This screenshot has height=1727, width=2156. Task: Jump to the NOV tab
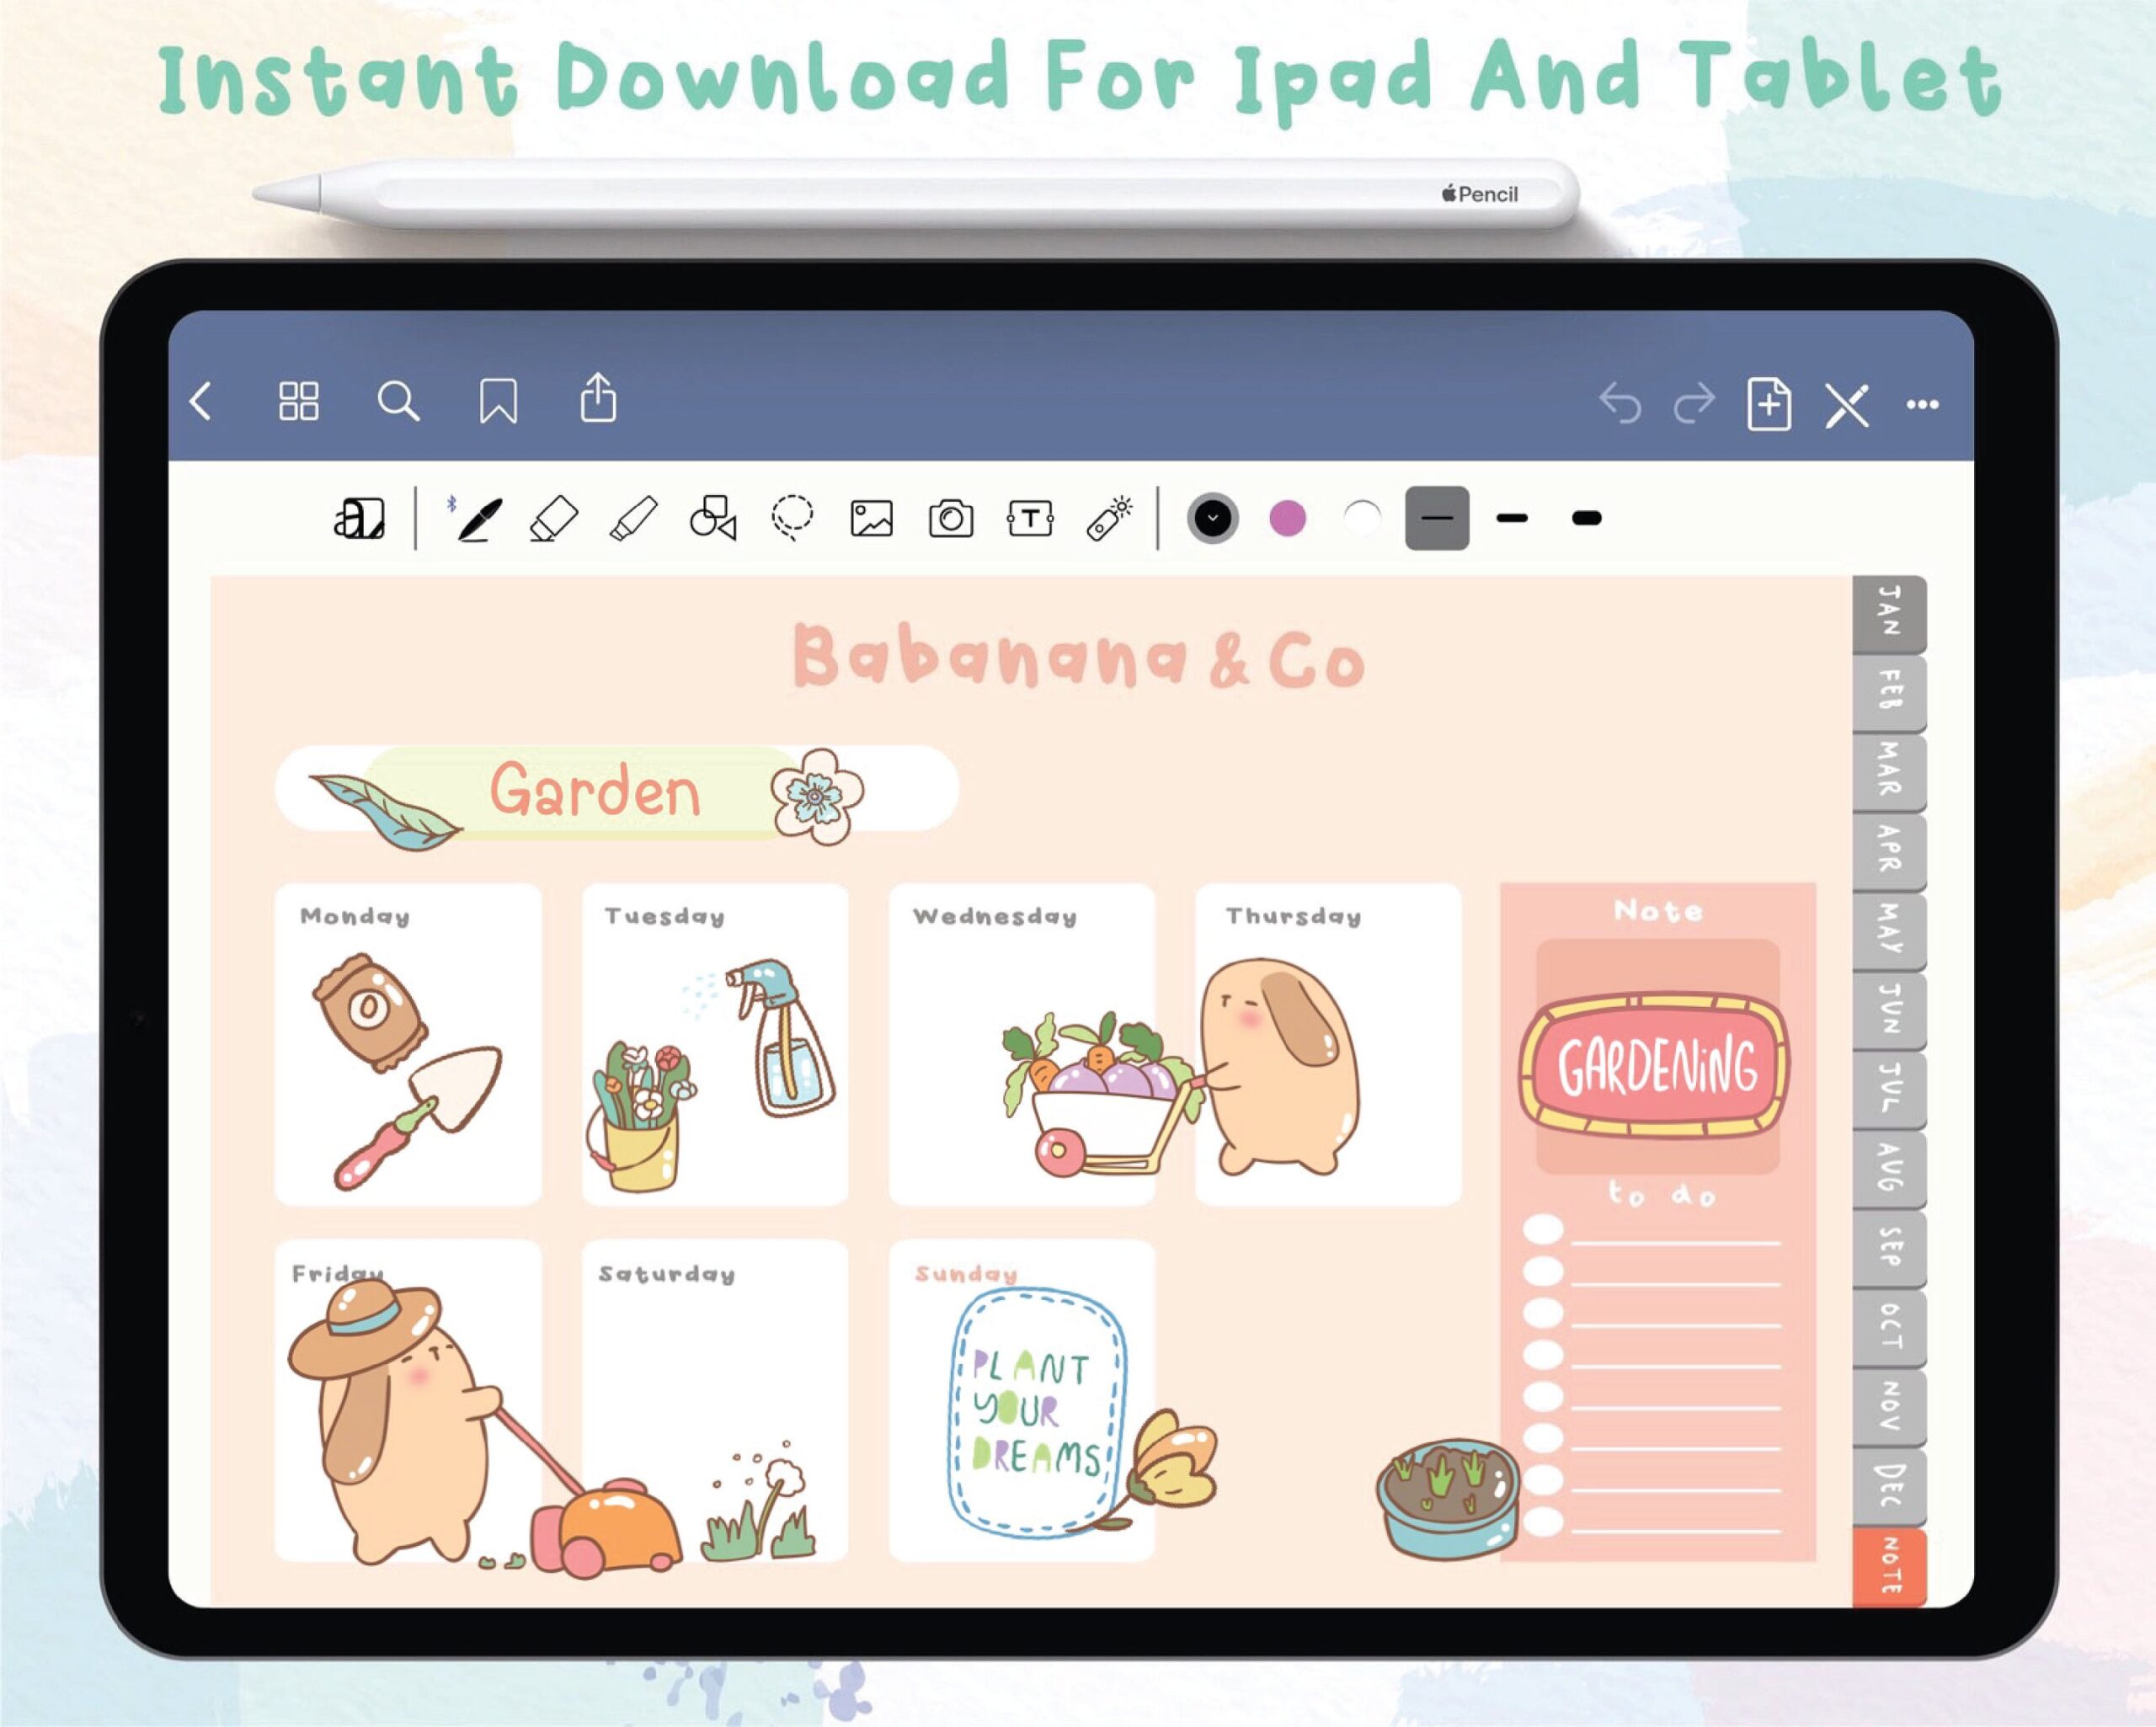click(x=1889, y=1407)
